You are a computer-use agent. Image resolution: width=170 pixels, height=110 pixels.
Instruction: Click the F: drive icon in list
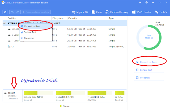point(9,41)
